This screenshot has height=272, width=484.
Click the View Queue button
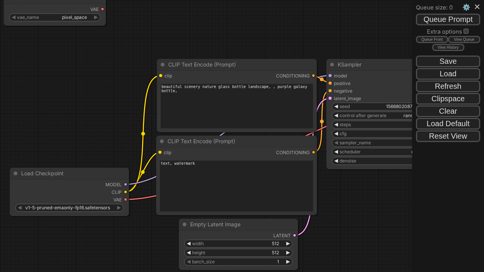(464, 39)
